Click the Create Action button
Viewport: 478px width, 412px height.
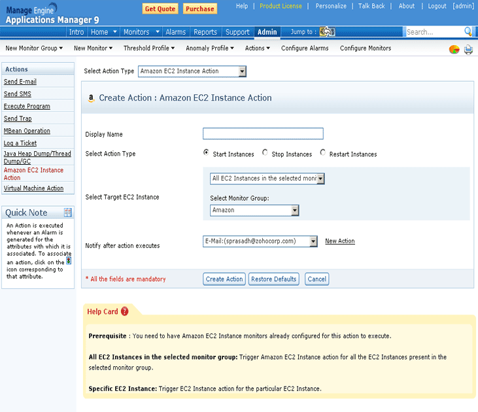point(224,279)
